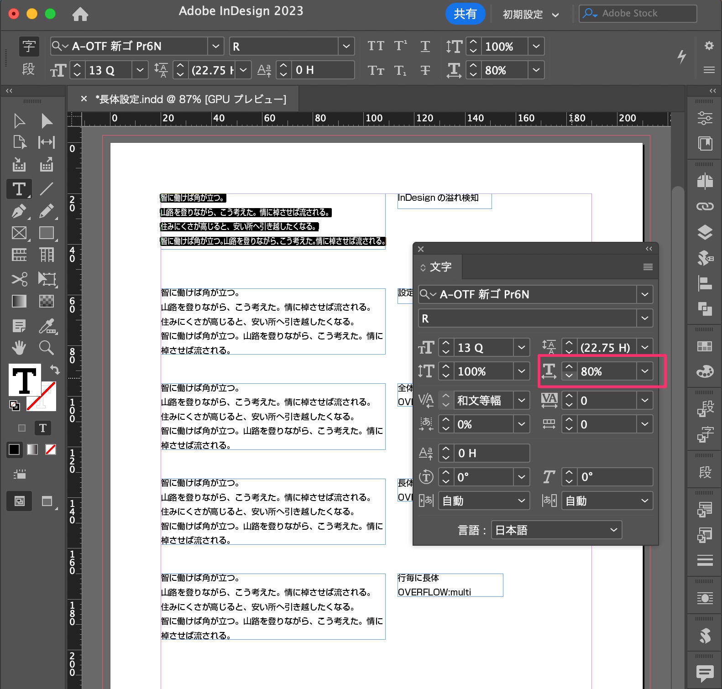Expand the tools panel columns

(x=9, y=91)
